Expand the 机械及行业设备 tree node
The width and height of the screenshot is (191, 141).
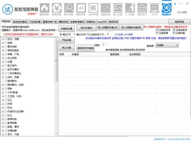[x=3, y=111]
